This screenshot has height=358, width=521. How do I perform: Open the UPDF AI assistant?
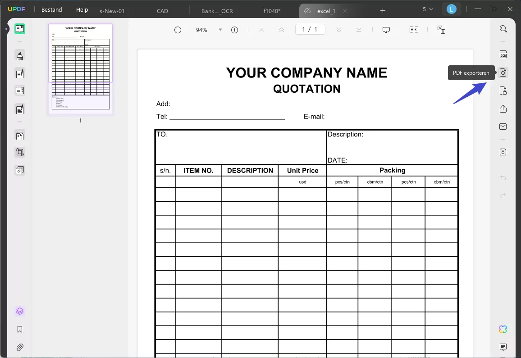pos(503,329)
